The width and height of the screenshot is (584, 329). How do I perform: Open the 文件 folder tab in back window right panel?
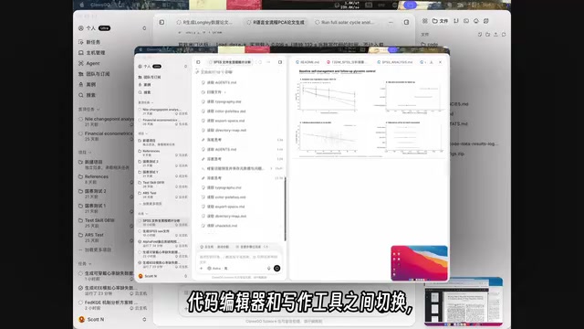(x=440, y=21)
